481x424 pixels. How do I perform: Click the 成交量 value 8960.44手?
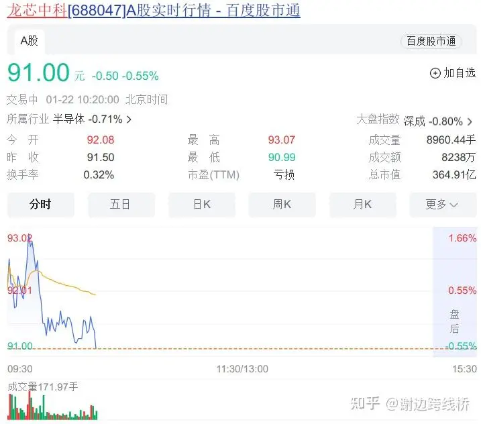pos(451,140)
